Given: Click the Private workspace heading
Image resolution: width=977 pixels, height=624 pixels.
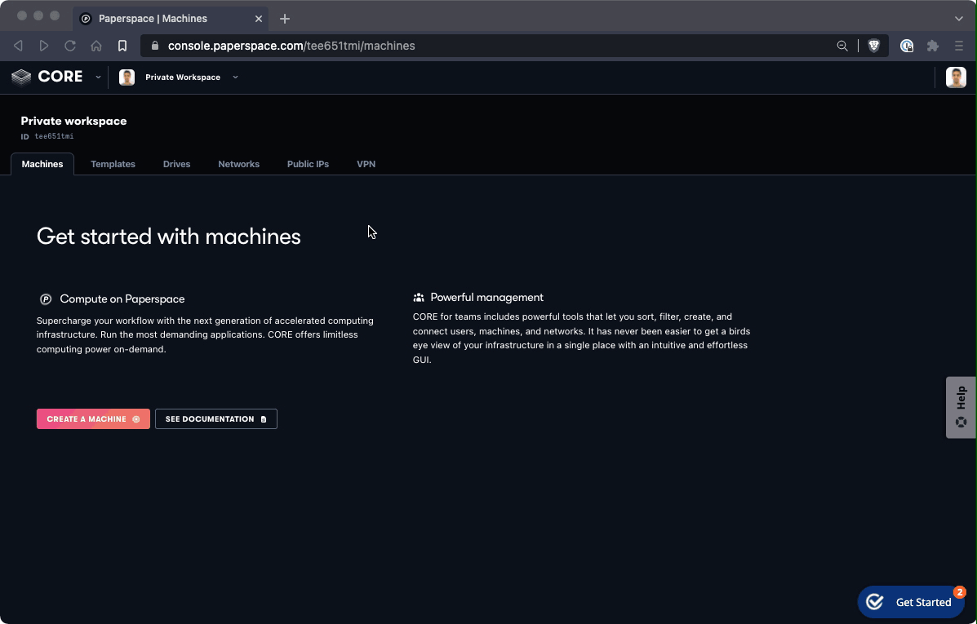Looking at the screenshot, I should 73,122.
